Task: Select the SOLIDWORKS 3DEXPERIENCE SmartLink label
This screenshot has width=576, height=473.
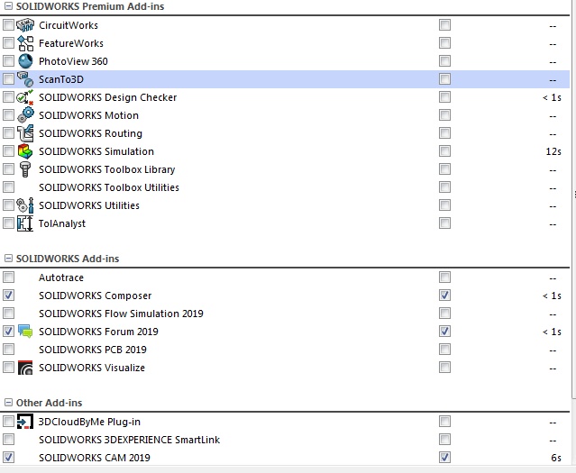Action: (129, 440)
